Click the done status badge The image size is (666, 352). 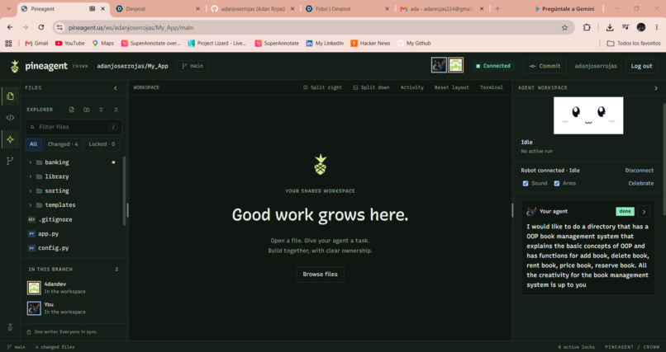coord(625,211)
